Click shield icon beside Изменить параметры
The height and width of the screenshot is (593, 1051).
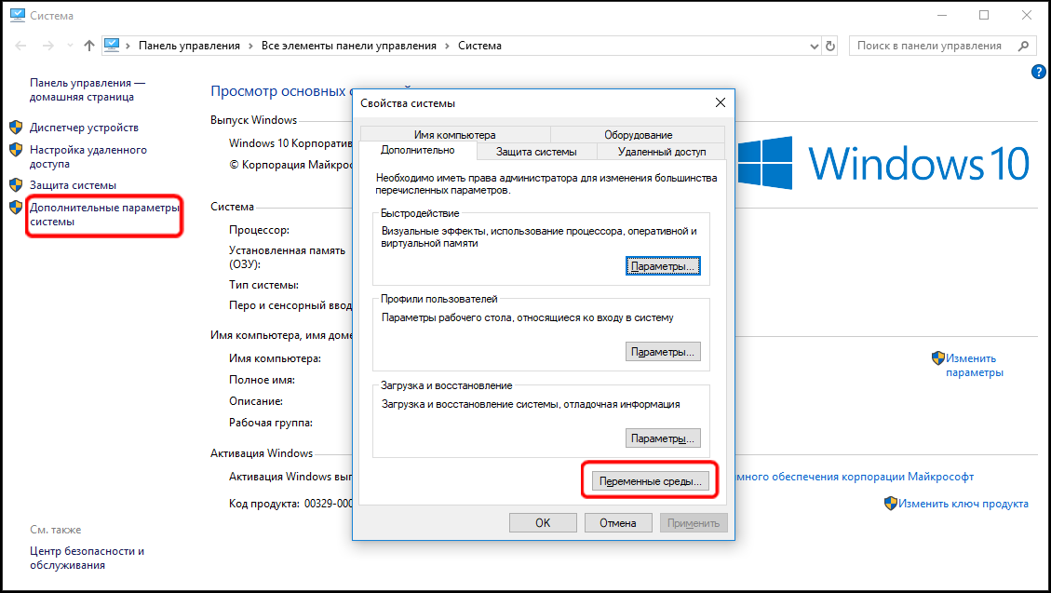[937, 357]
